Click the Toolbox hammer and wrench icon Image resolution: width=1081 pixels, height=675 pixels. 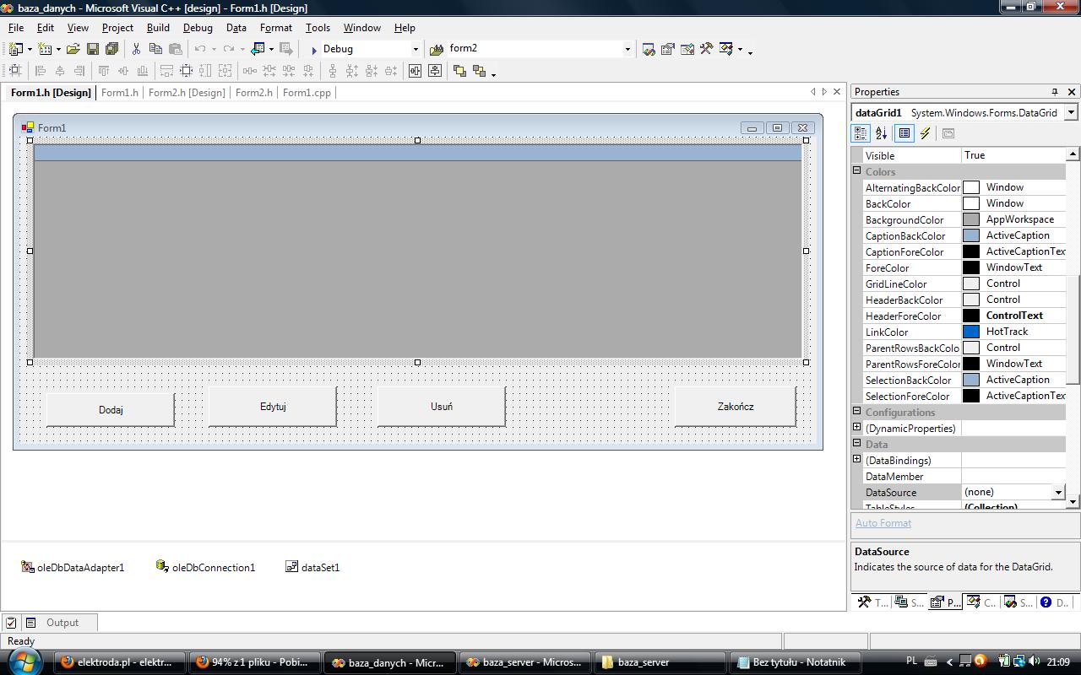pyautogui.click(x=707, y=49)
